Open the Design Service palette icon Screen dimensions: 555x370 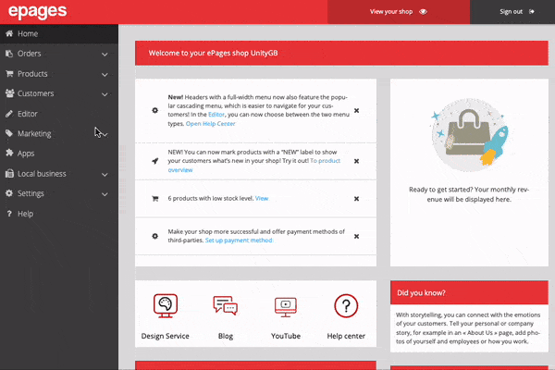(166, 305)
